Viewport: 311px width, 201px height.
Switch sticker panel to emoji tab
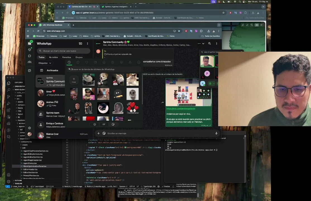tap(95, 125)
